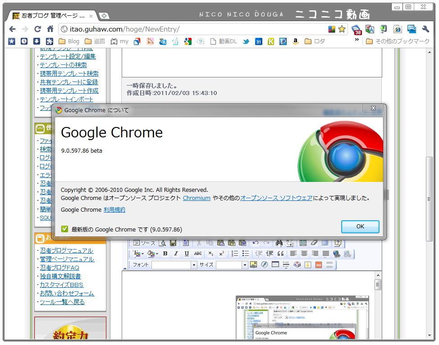Toggle Superscript formatting
The width and height of the screenshot is (439, 345).
(x=221, y=254)
